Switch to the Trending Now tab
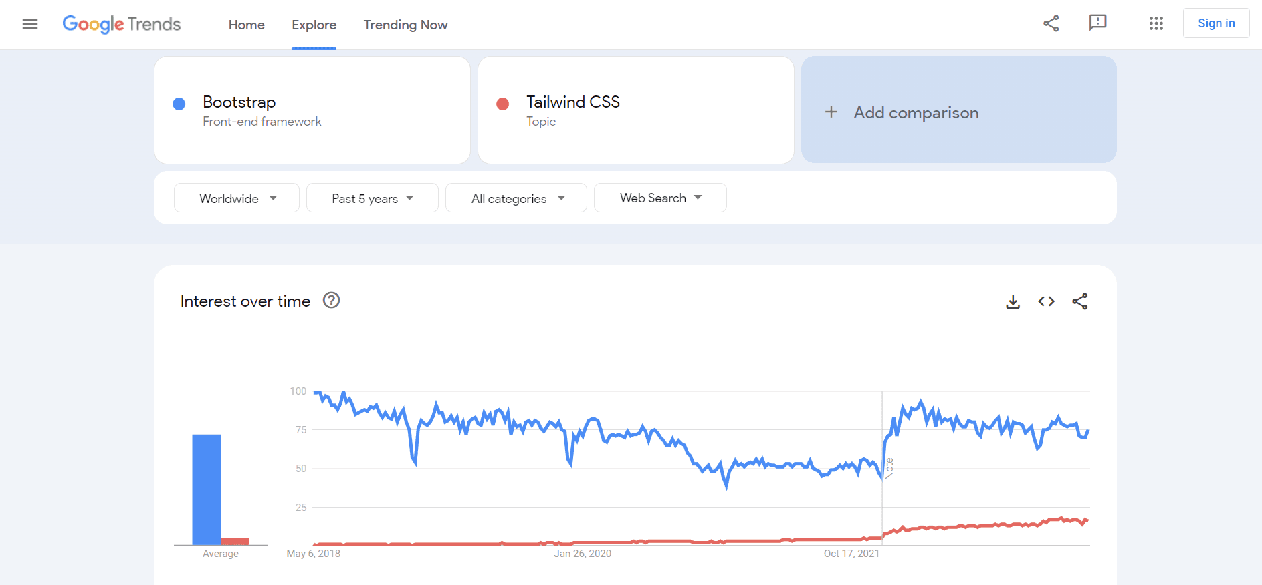Screen dimensions: 1262x585 pos(405,25)
